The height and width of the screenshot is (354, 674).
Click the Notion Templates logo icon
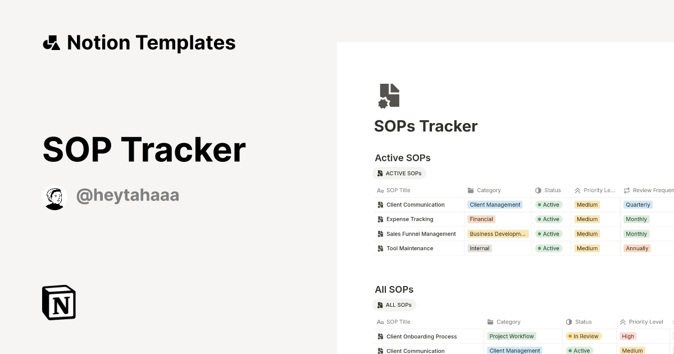[51, 42]
